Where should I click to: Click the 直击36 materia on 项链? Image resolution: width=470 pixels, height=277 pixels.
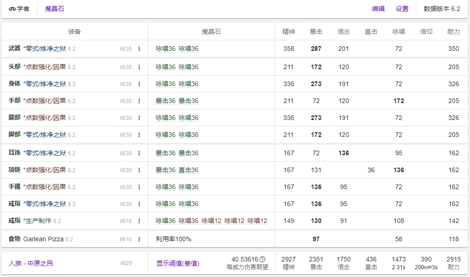pos(188,170)
